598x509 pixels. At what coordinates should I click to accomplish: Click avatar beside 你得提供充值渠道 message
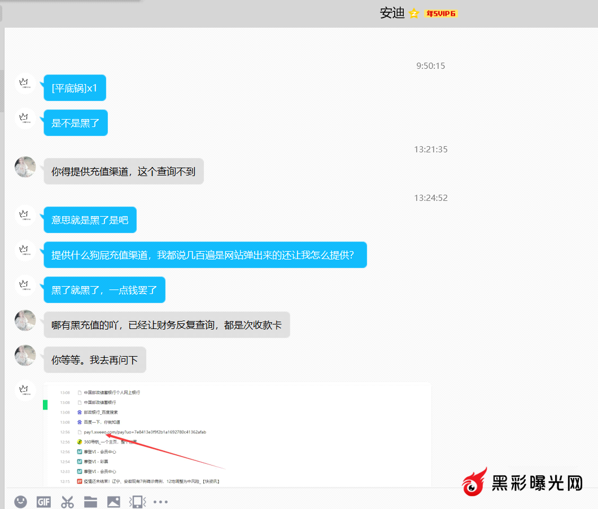25,167
